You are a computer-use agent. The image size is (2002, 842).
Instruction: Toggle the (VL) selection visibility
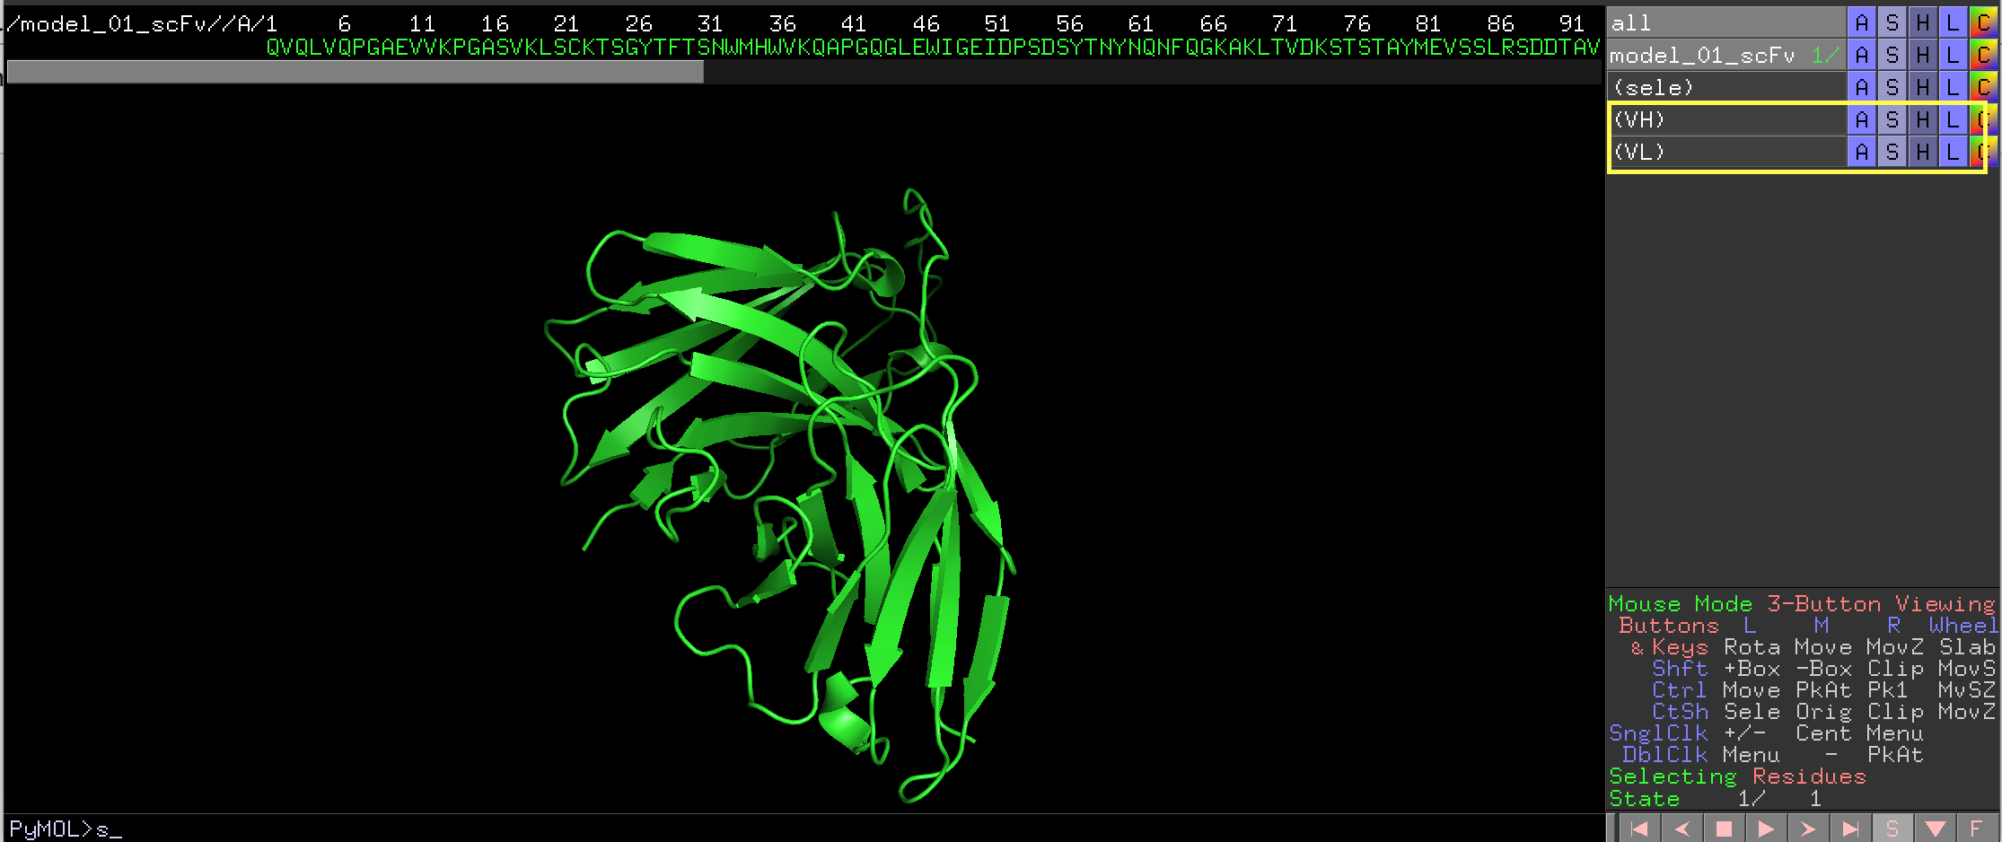(x=1725, y=152)
